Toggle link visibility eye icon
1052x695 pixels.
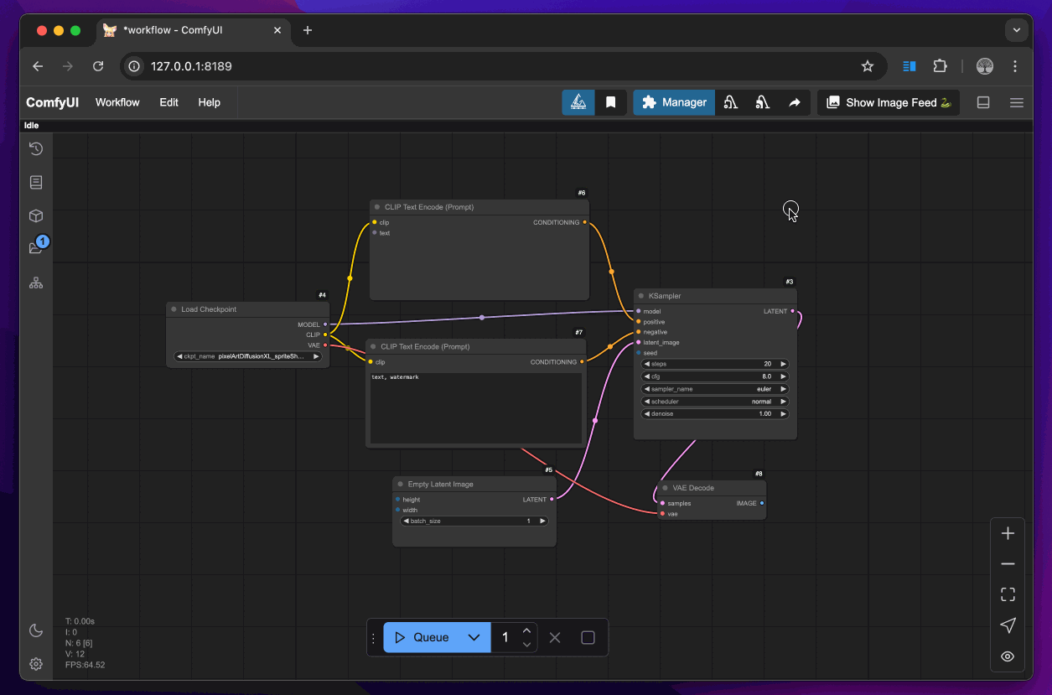1008,656
